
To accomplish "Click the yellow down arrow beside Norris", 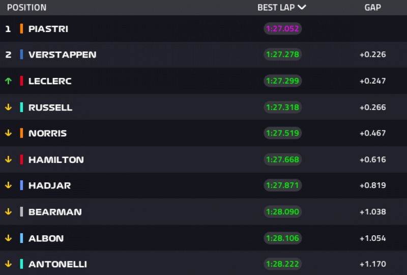I will [8, 133].
